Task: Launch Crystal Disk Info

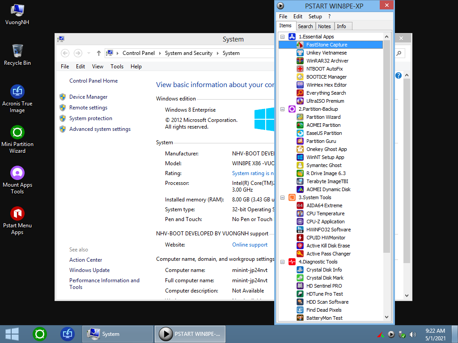Action: pyautogui.click(x=324, y=270)
